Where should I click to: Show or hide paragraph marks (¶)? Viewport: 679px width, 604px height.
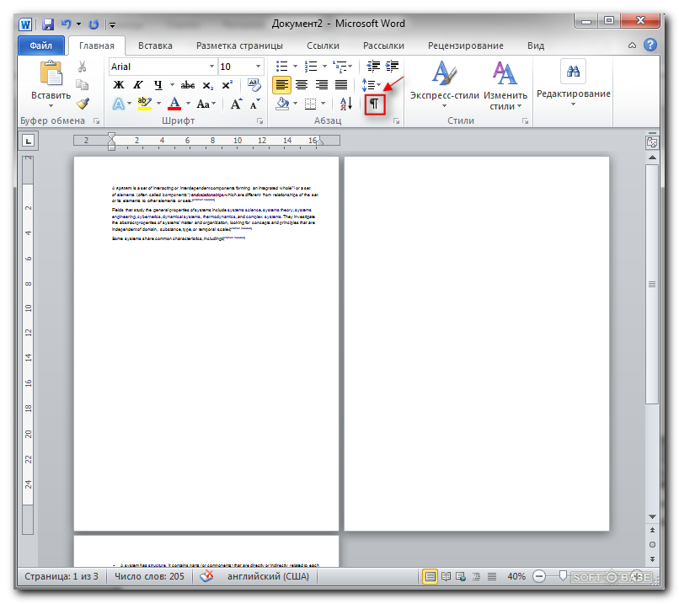click(x=375, y=104)
